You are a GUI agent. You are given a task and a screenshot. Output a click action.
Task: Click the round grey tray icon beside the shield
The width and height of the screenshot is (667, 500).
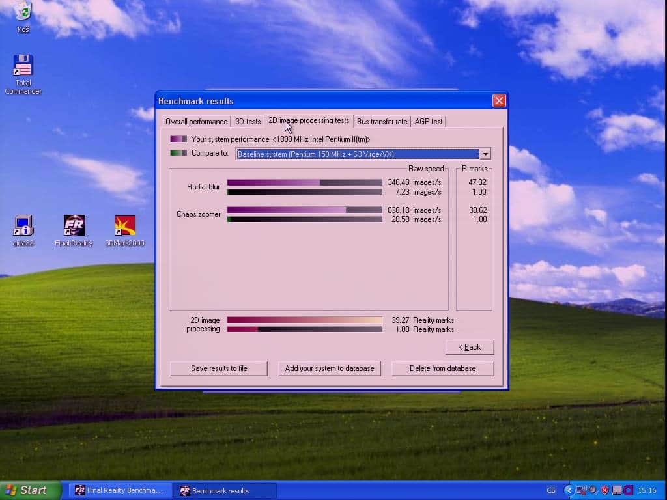click(x=593, y=490)
